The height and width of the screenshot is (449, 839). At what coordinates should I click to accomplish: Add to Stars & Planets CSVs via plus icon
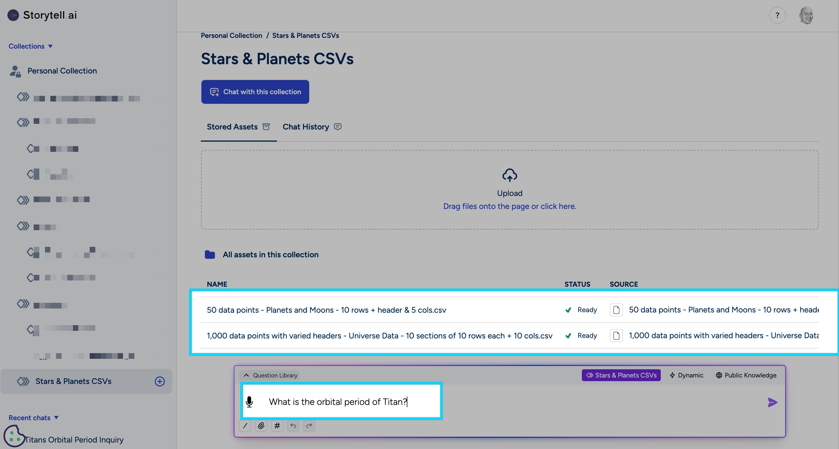coord(160,381)
